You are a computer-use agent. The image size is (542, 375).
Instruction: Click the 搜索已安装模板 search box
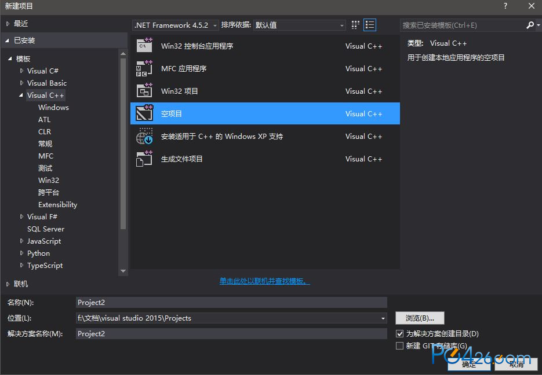463,25
